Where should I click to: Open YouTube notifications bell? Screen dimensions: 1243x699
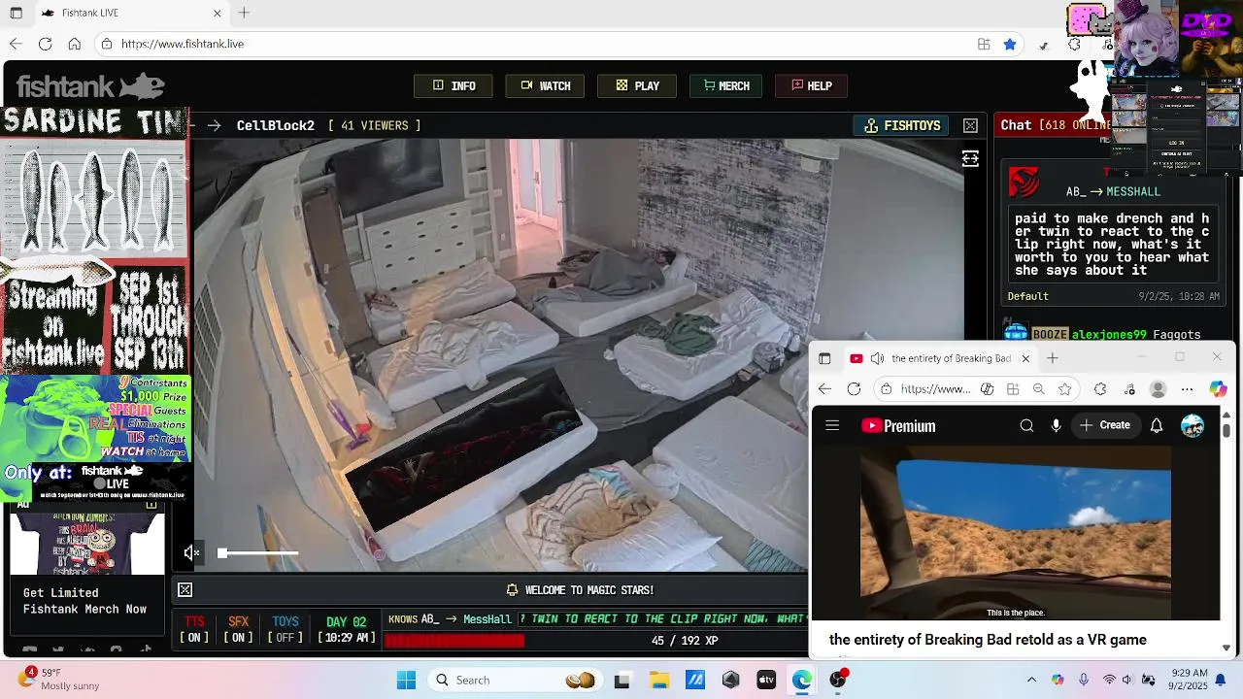point(1157,425)
